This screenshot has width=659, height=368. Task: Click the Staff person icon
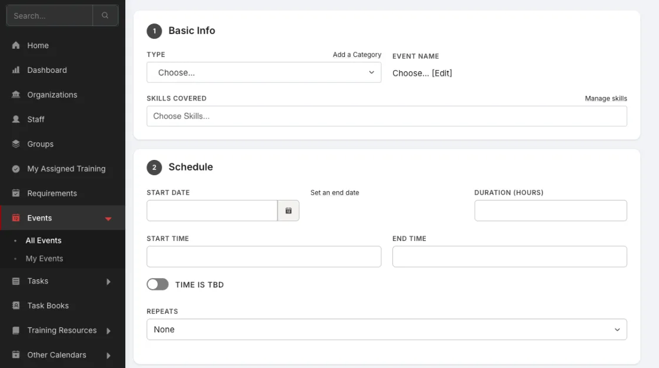tap(16, 119)
